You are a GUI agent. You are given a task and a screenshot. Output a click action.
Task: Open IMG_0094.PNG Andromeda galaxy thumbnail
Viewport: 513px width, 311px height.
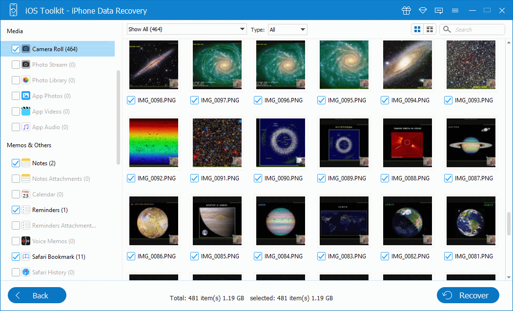408,65
